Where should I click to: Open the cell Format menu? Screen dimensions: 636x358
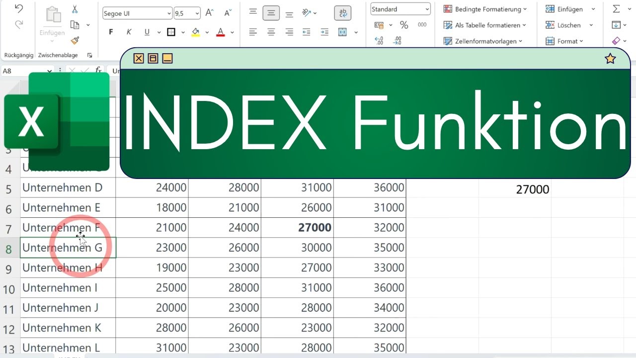pyautogui.click(x=564, y=41)
